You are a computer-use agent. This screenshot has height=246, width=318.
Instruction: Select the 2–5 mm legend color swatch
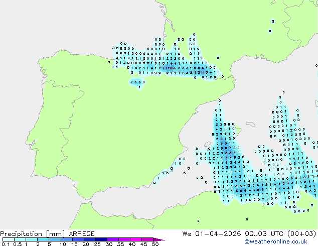pyautogui.click(x=43, y=239)
